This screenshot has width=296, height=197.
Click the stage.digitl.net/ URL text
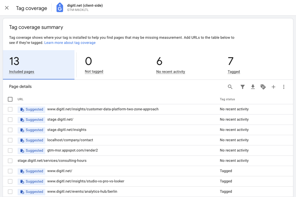point(60,119)
